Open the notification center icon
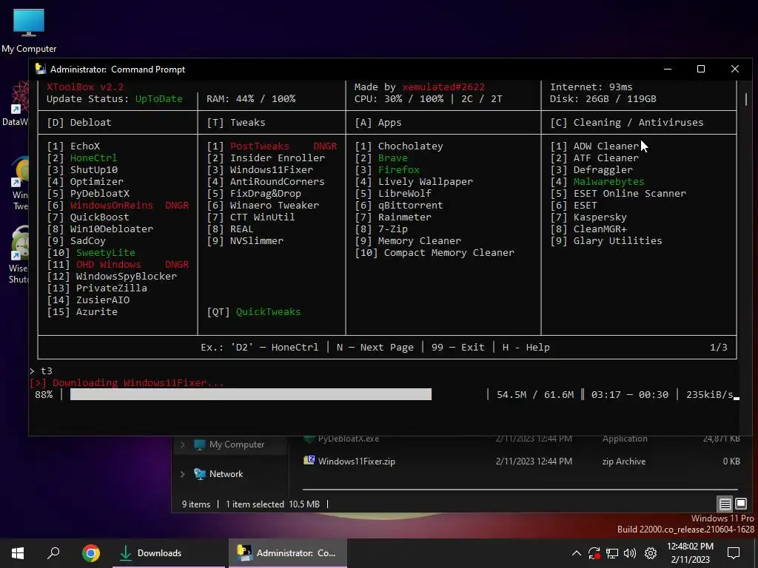Image resolution: width=758 pixels, height=568 pixels. [734, 553]
